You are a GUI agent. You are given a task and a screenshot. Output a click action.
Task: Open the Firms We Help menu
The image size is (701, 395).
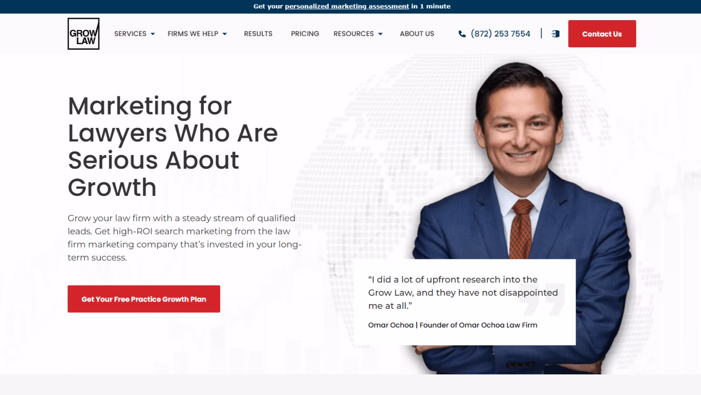click(193, 34)
